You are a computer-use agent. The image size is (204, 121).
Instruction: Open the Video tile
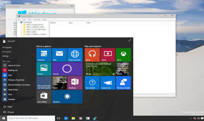pos(108,55)
